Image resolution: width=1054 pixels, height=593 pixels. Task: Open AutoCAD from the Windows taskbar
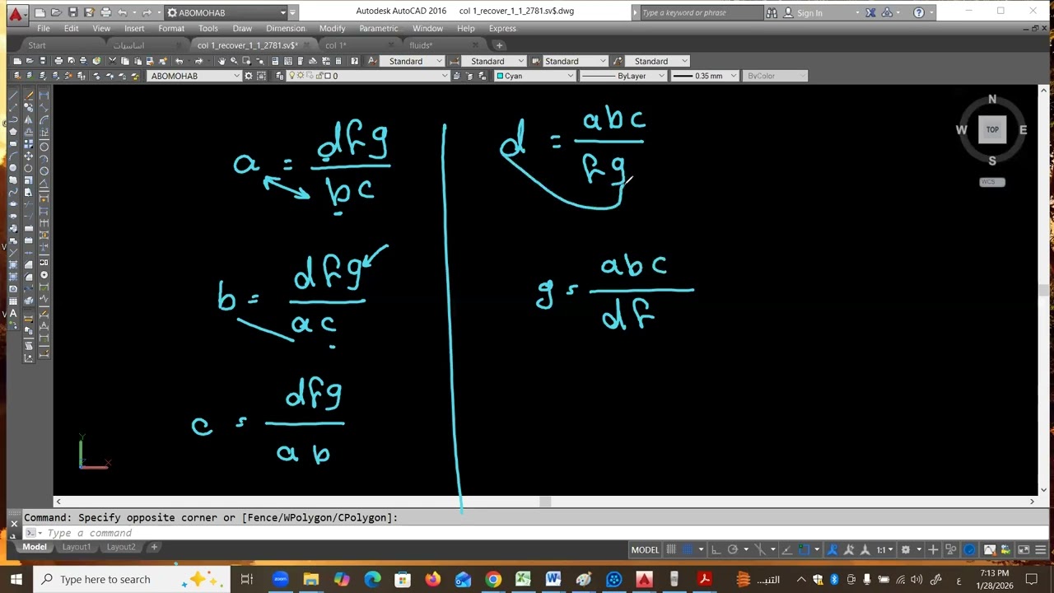tap(644, 579)
